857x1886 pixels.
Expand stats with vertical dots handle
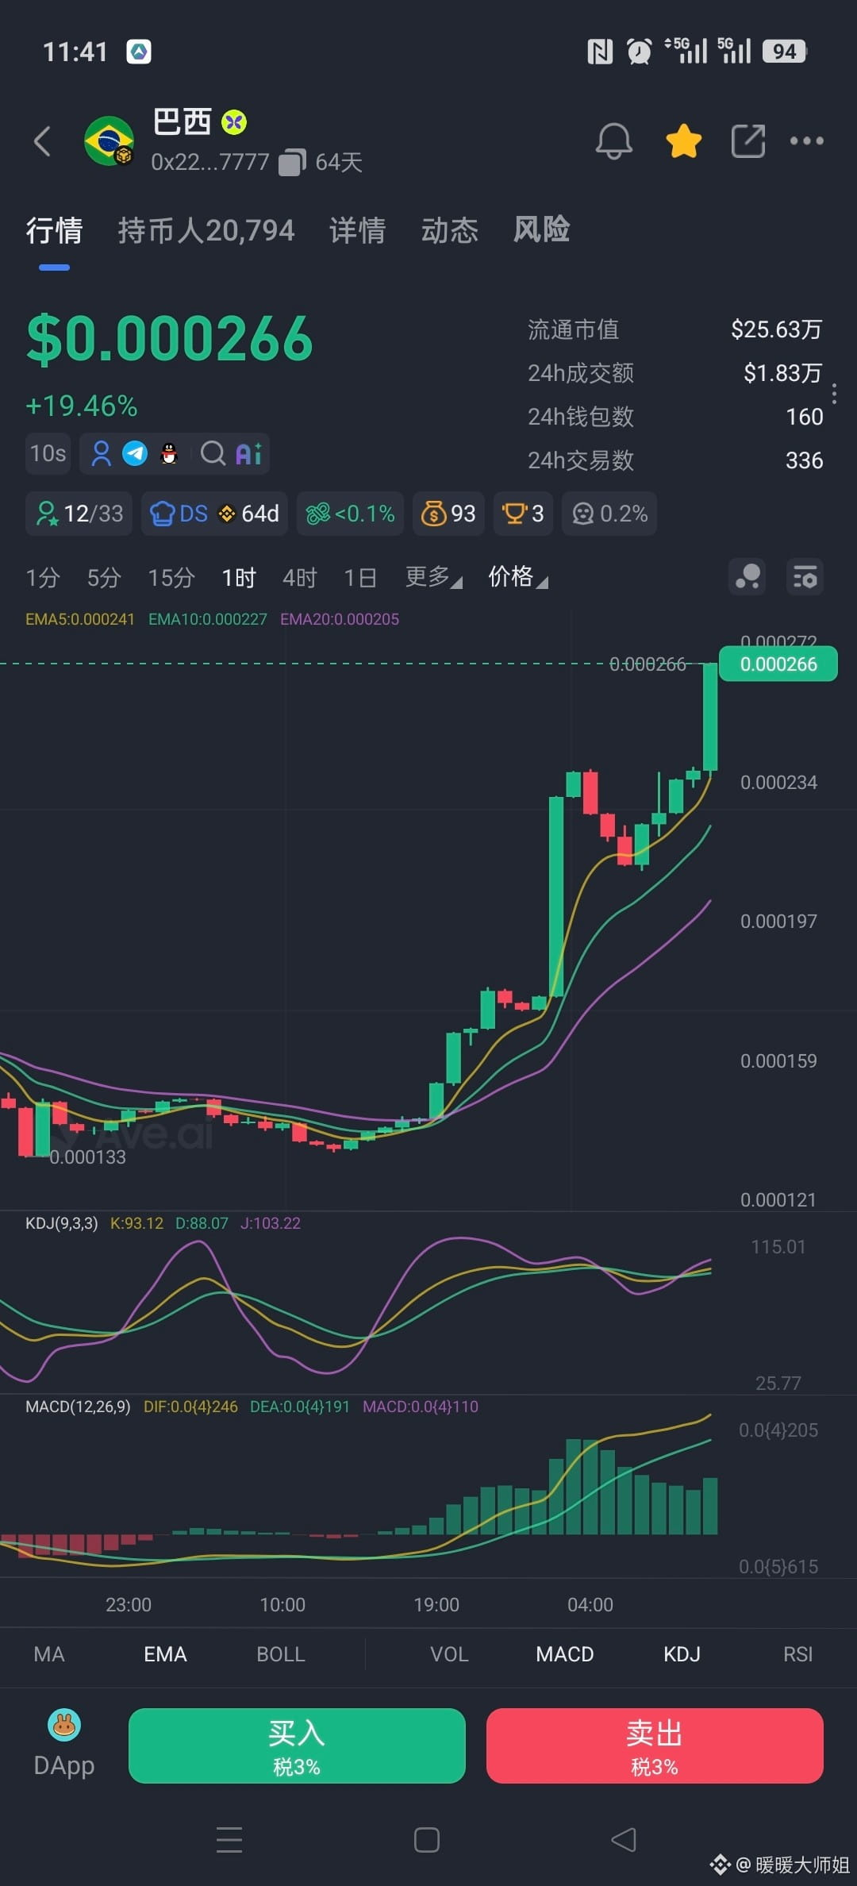[834, 394]
